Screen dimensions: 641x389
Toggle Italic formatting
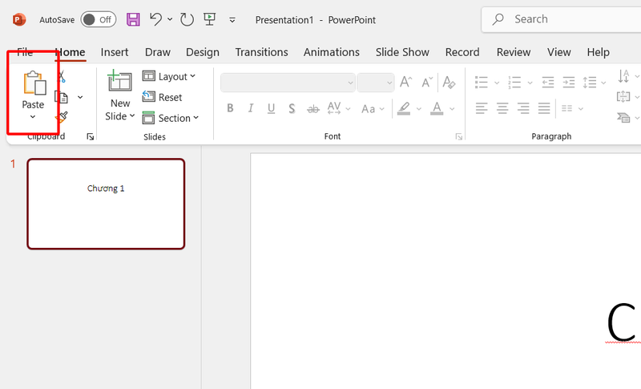251,108
